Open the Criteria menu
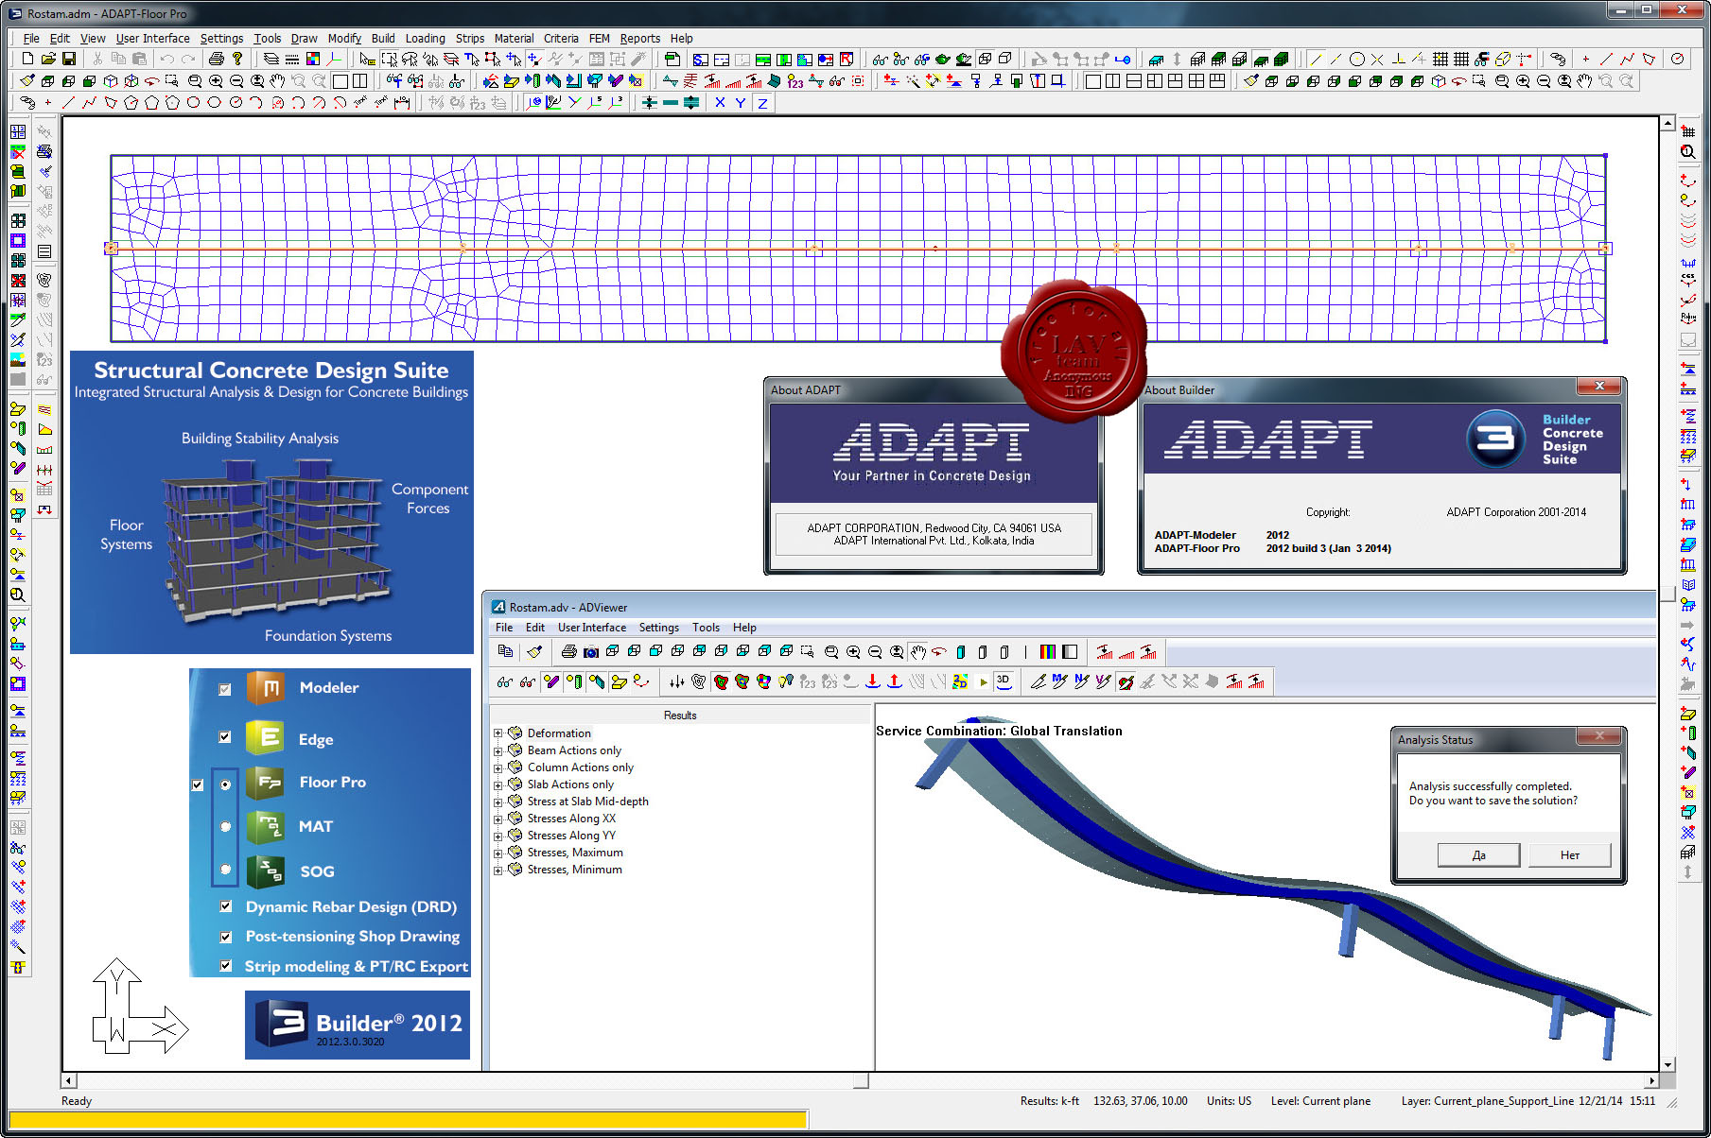Image resolution: width=1711 pixels, height=1138 pixels. coord(561,39)
